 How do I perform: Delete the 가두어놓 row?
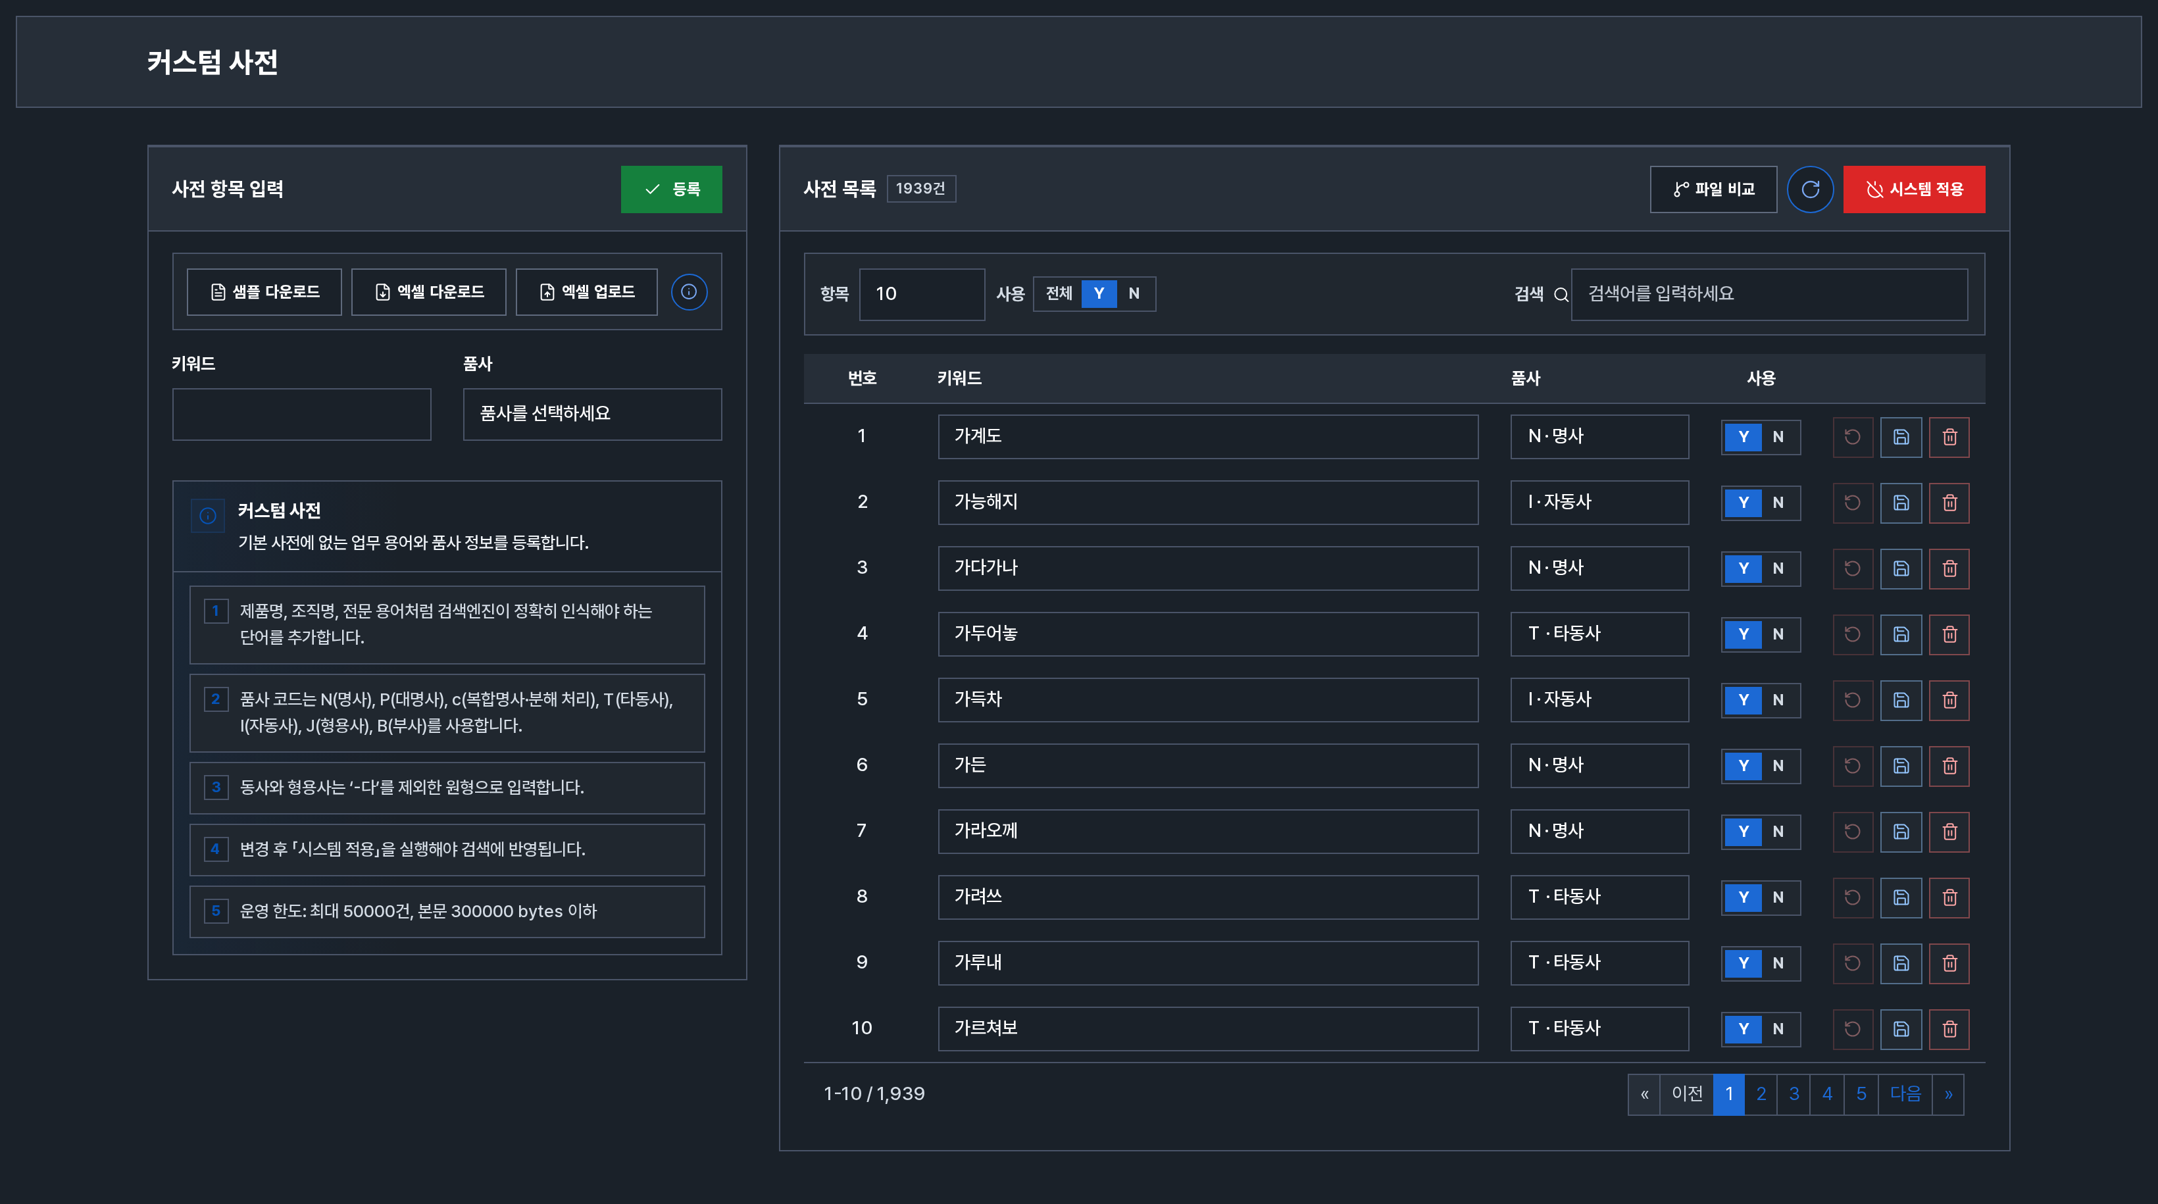(x=1949, y=634)
